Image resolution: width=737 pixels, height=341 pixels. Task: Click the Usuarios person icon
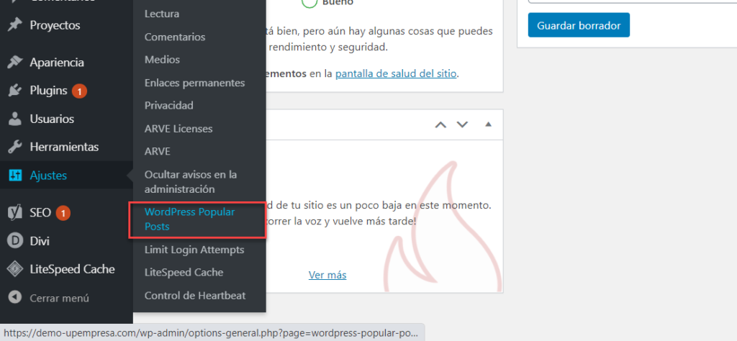[15, 119]
